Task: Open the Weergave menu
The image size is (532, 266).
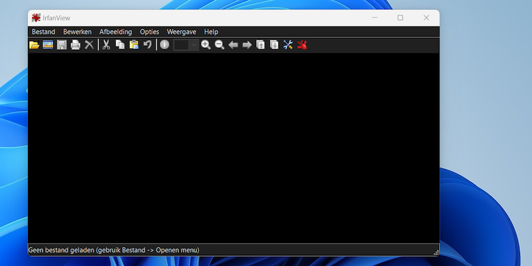Action: pyautogui.click(x=182, y=32)
